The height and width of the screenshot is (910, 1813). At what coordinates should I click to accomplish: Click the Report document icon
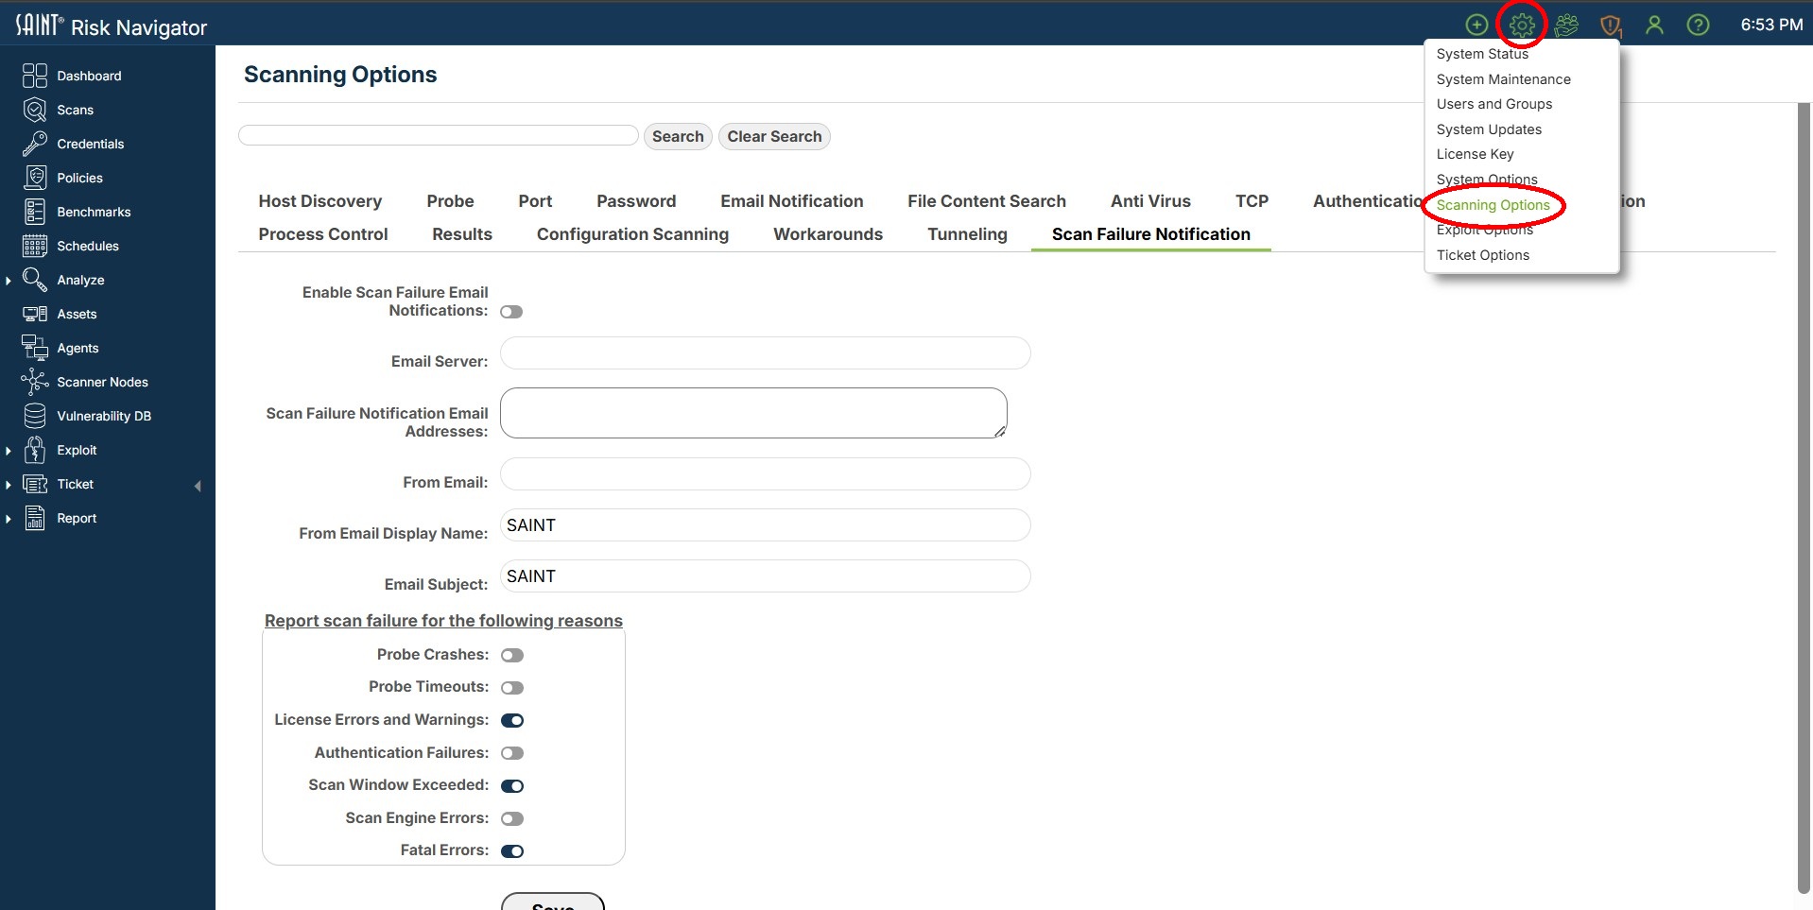[x=35, y=518]
